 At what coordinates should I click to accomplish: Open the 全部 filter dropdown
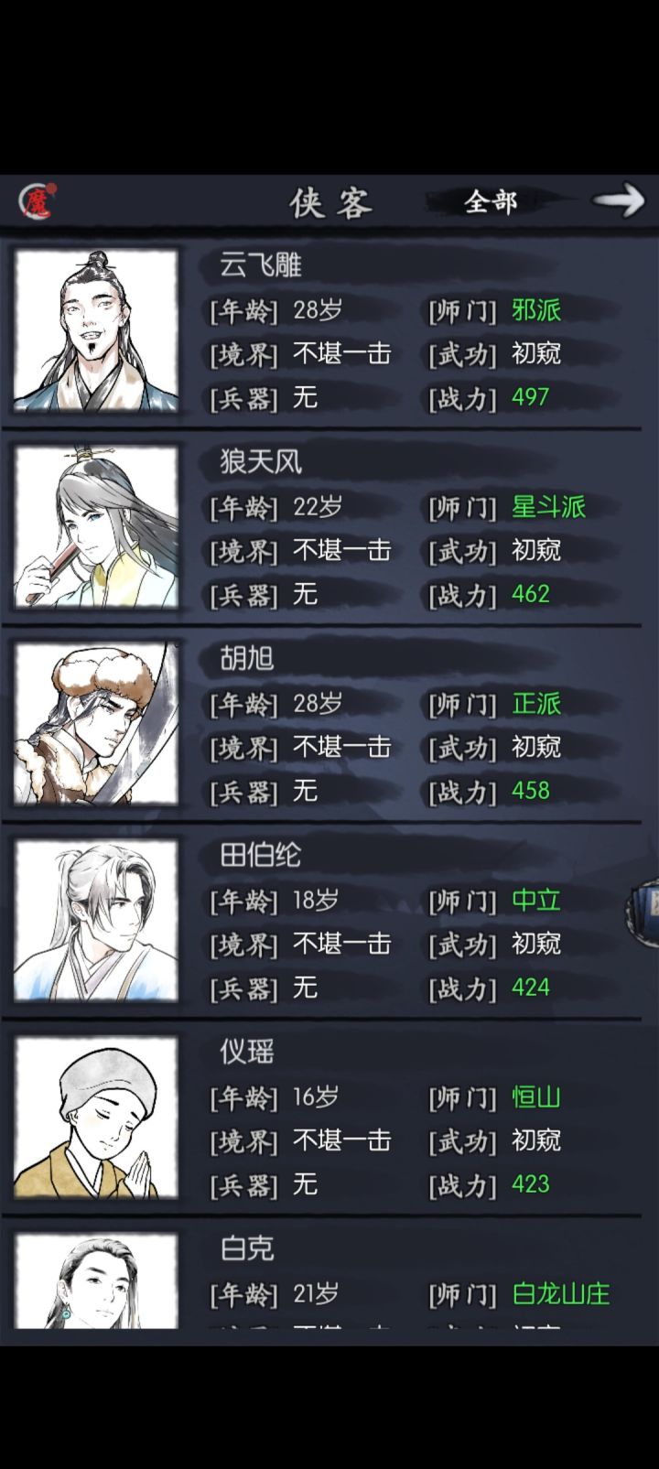[x=491, y=201]
